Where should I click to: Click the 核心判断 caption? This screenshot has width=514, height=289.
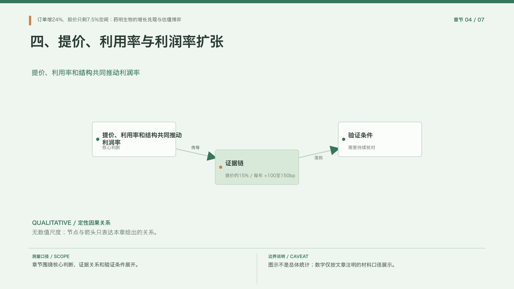[111, 148]
